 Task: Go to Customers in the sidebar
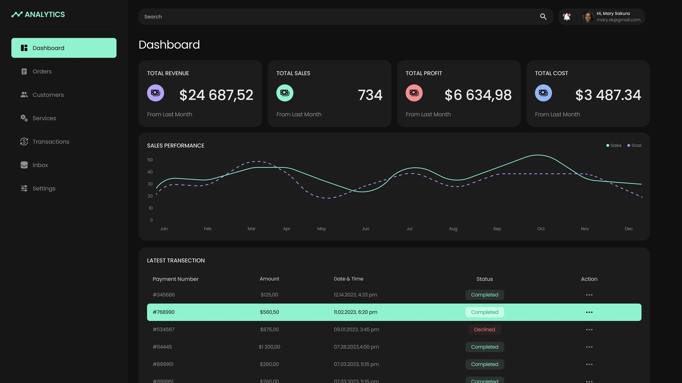[x=48, y=95]
